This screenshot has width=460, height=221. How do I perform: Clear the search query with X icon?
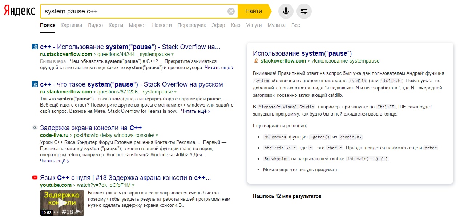(231, 11)
